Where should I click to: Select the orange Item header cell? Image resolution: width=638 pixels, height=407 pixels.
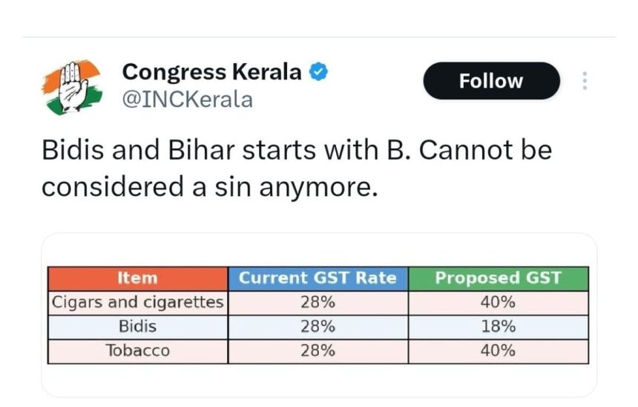[137, 279]
